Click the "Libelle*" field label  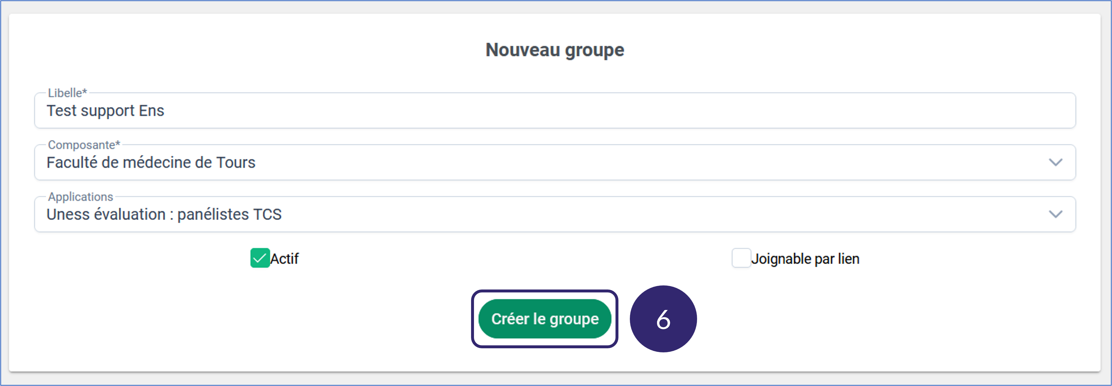coord(67,93)
